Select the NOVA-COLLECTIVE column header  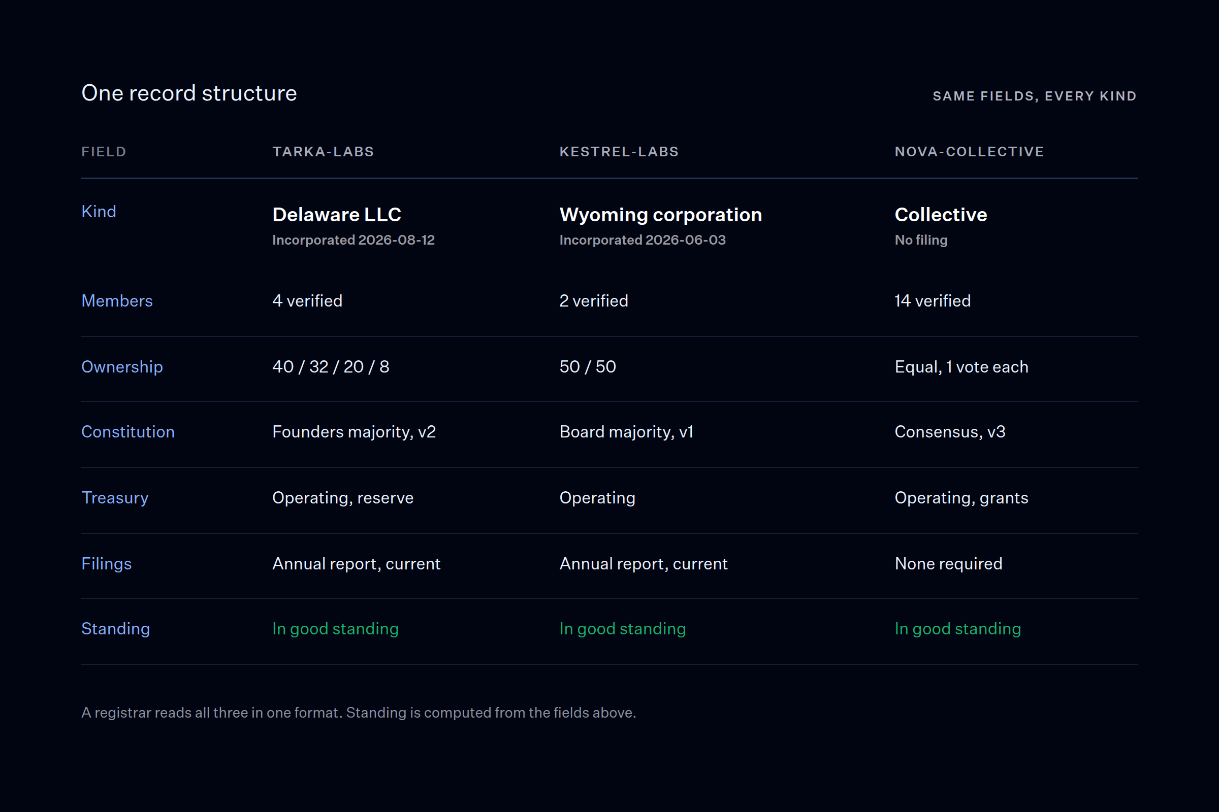(x=969, y=152)
